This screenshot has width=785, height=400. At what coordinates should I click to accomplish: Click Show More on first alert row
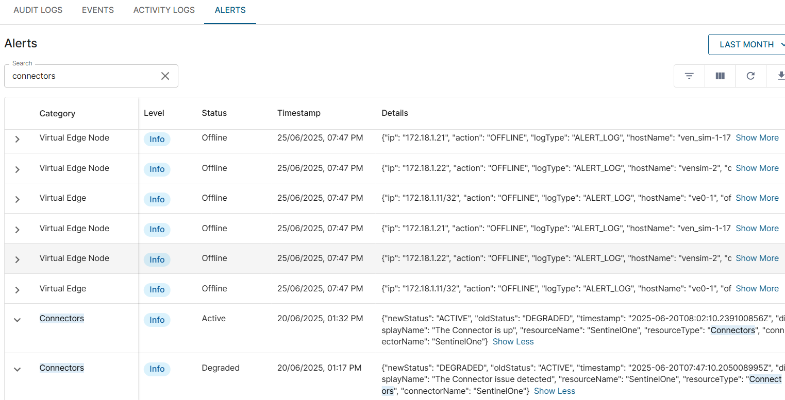[x=757, y=138]
